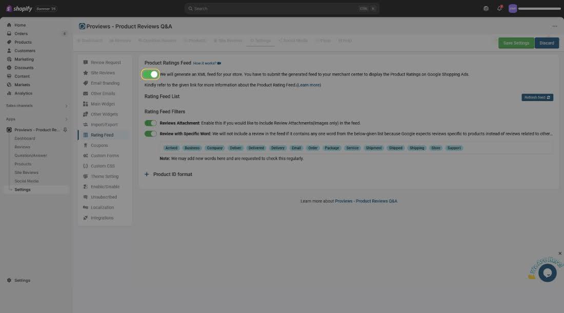564x313 pixels.
Task: Open the notifications bell icon
Action: (500, 9)
